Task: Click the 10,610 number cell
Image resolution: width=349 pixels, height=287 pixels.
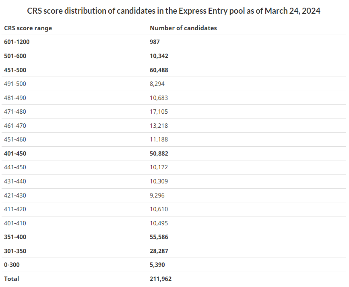Action: [x=159, y=209]
